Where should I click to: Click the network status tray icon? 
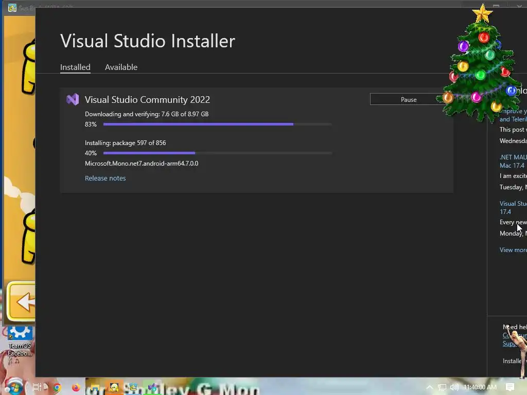pyautogui.click(x=442, y=387)
